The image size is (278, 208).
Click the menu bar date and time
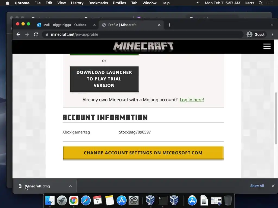point(223,3)
